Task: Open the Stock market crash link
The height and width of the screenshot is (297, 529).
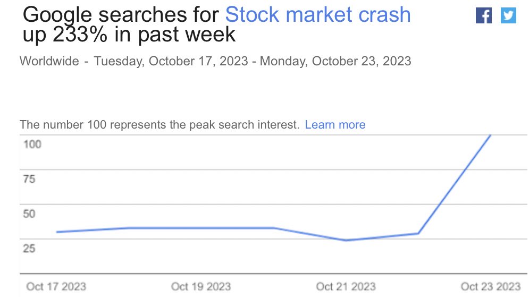Action: click(318, 14)
